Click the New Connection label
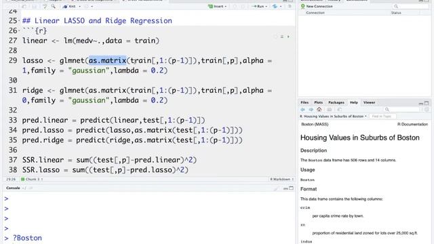 tap(319, 6)
